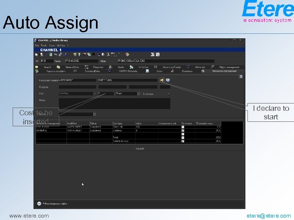The height and width of the screenshot is (220, 294).
Task: Toggle checkbox in Total to invoice row
Action: [x=183, y=141]
